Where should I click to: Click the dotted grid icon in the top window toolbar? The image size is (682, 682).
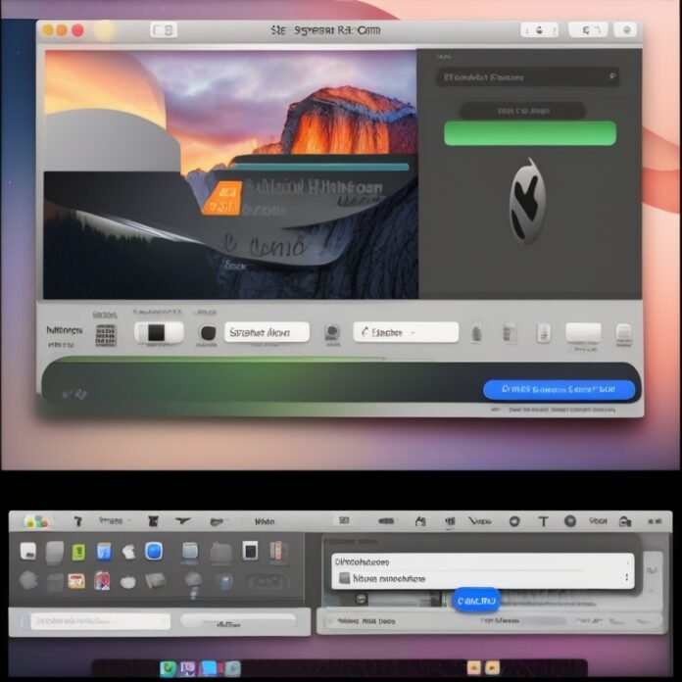(x=106, y=335)
